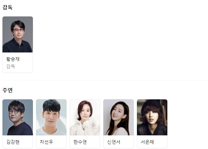Select the photo of the man in the white t-shirt
This screenshot has width=208, height=149.
[x=51, y=117]
